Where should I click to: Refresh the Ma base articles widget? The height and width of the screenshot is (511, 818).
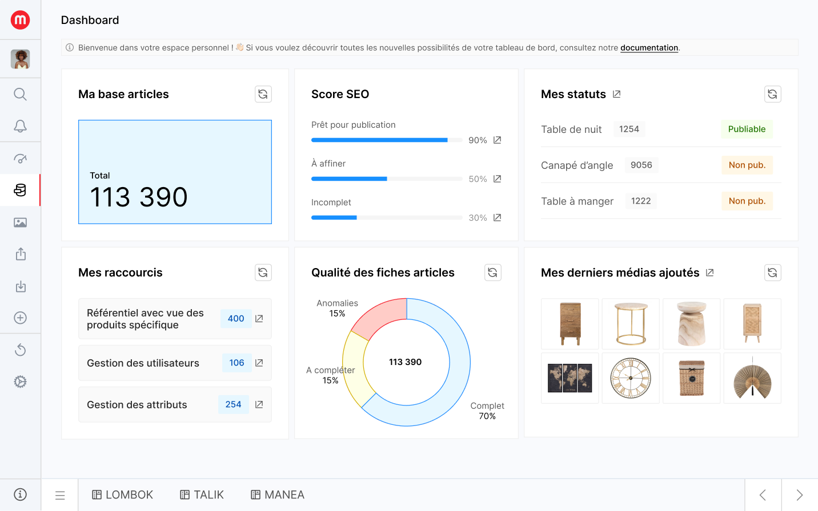pyautogui.click(x=263, y=94)
